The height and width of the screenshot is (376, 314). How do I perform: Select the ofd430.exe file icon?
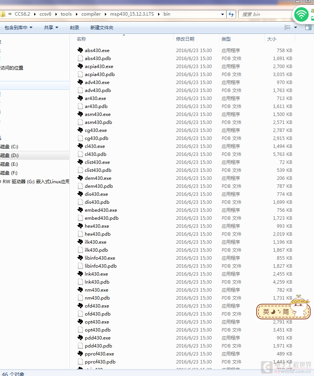click(x=80, y=306)
